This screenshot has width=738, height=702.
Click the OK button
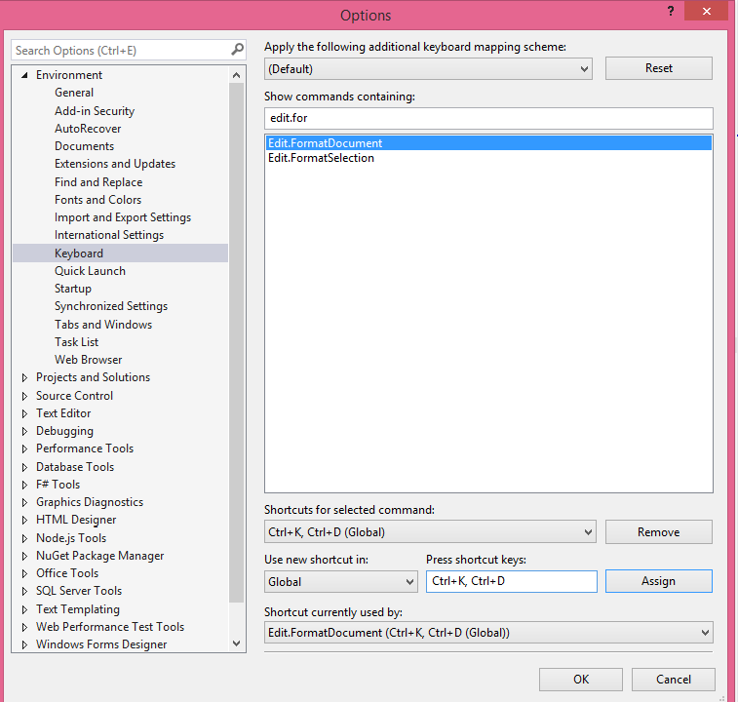tap(581, 679)
